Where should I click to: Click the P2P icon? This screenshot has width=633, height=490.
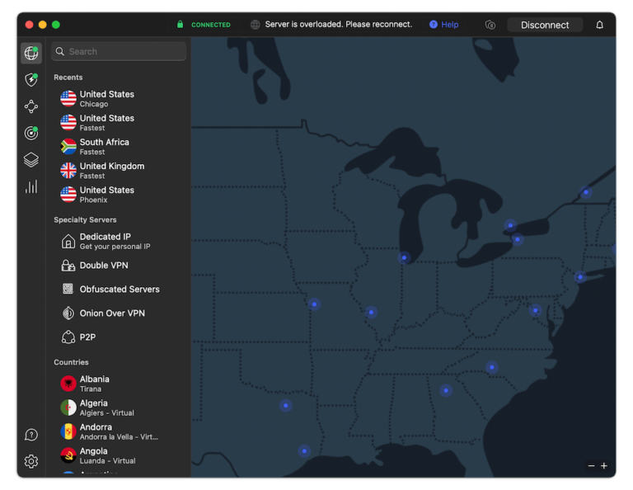68,337
